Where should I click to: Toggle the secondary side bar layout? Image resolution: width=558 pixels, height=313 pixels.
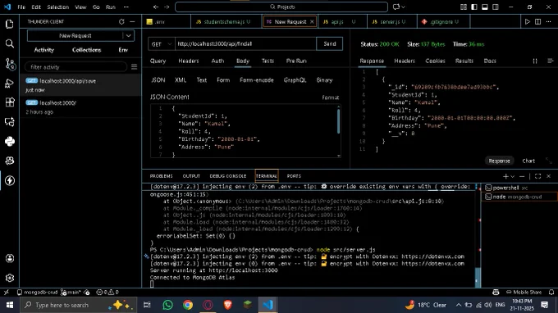pyautogui.click(x=496, y=7)
